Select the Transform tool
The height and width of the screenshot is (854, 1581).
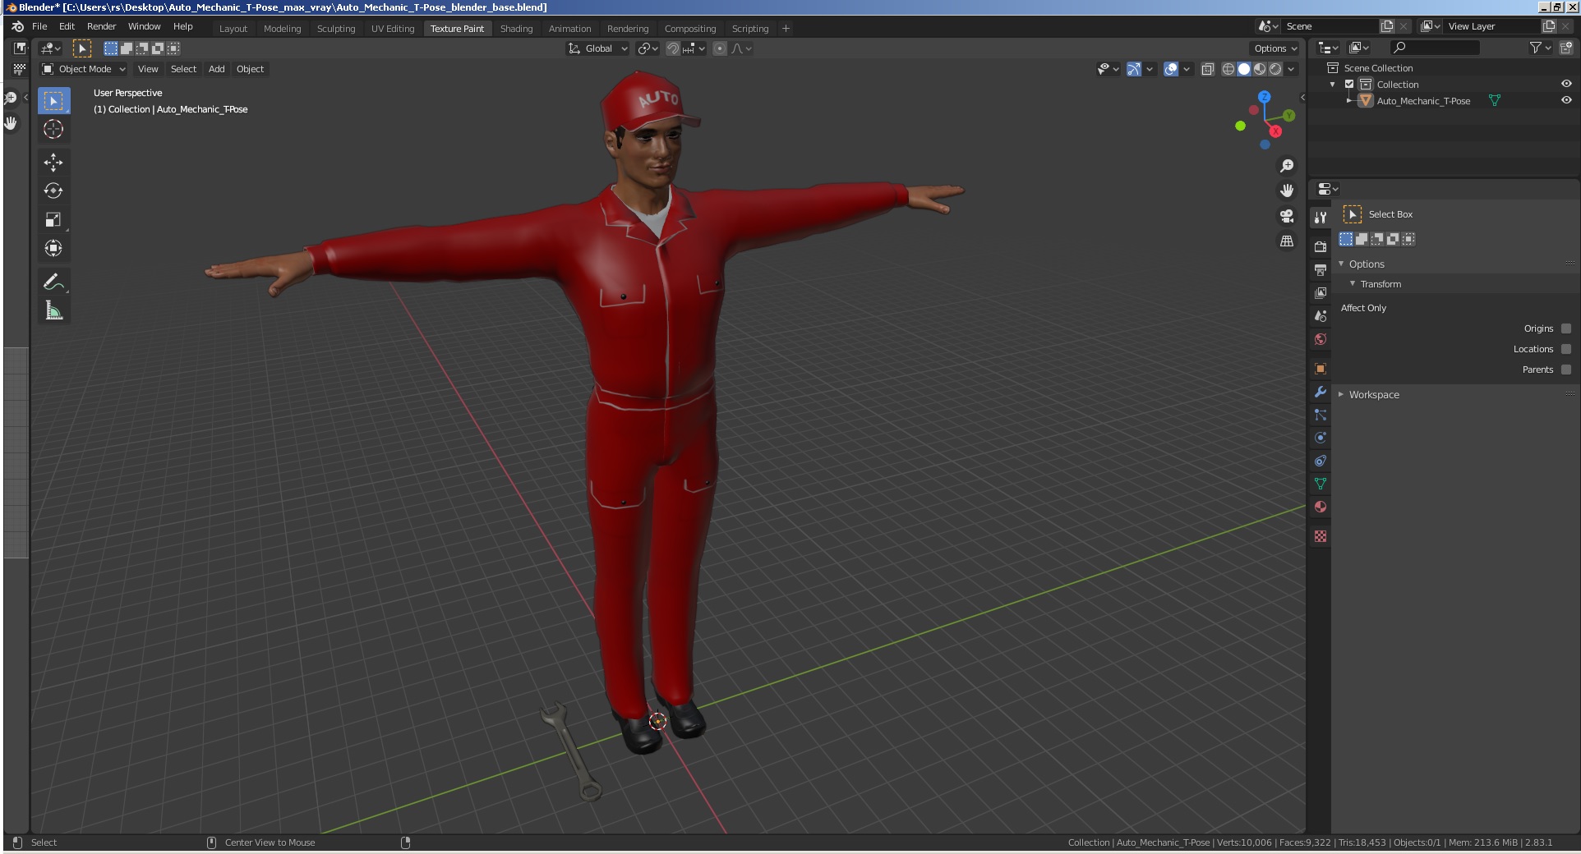53,248
